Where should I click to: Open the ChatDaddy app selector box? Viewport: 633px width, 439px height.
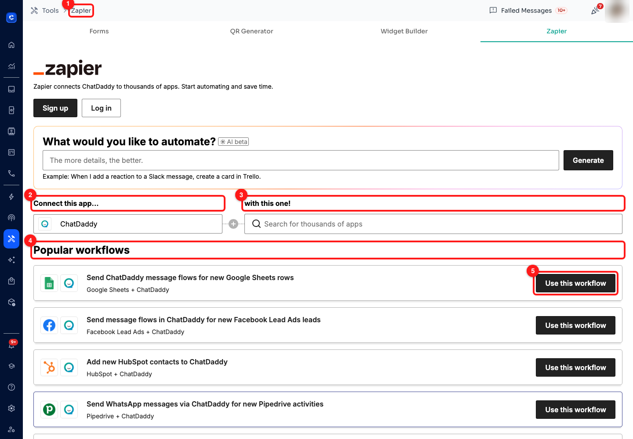coord(128,224)
